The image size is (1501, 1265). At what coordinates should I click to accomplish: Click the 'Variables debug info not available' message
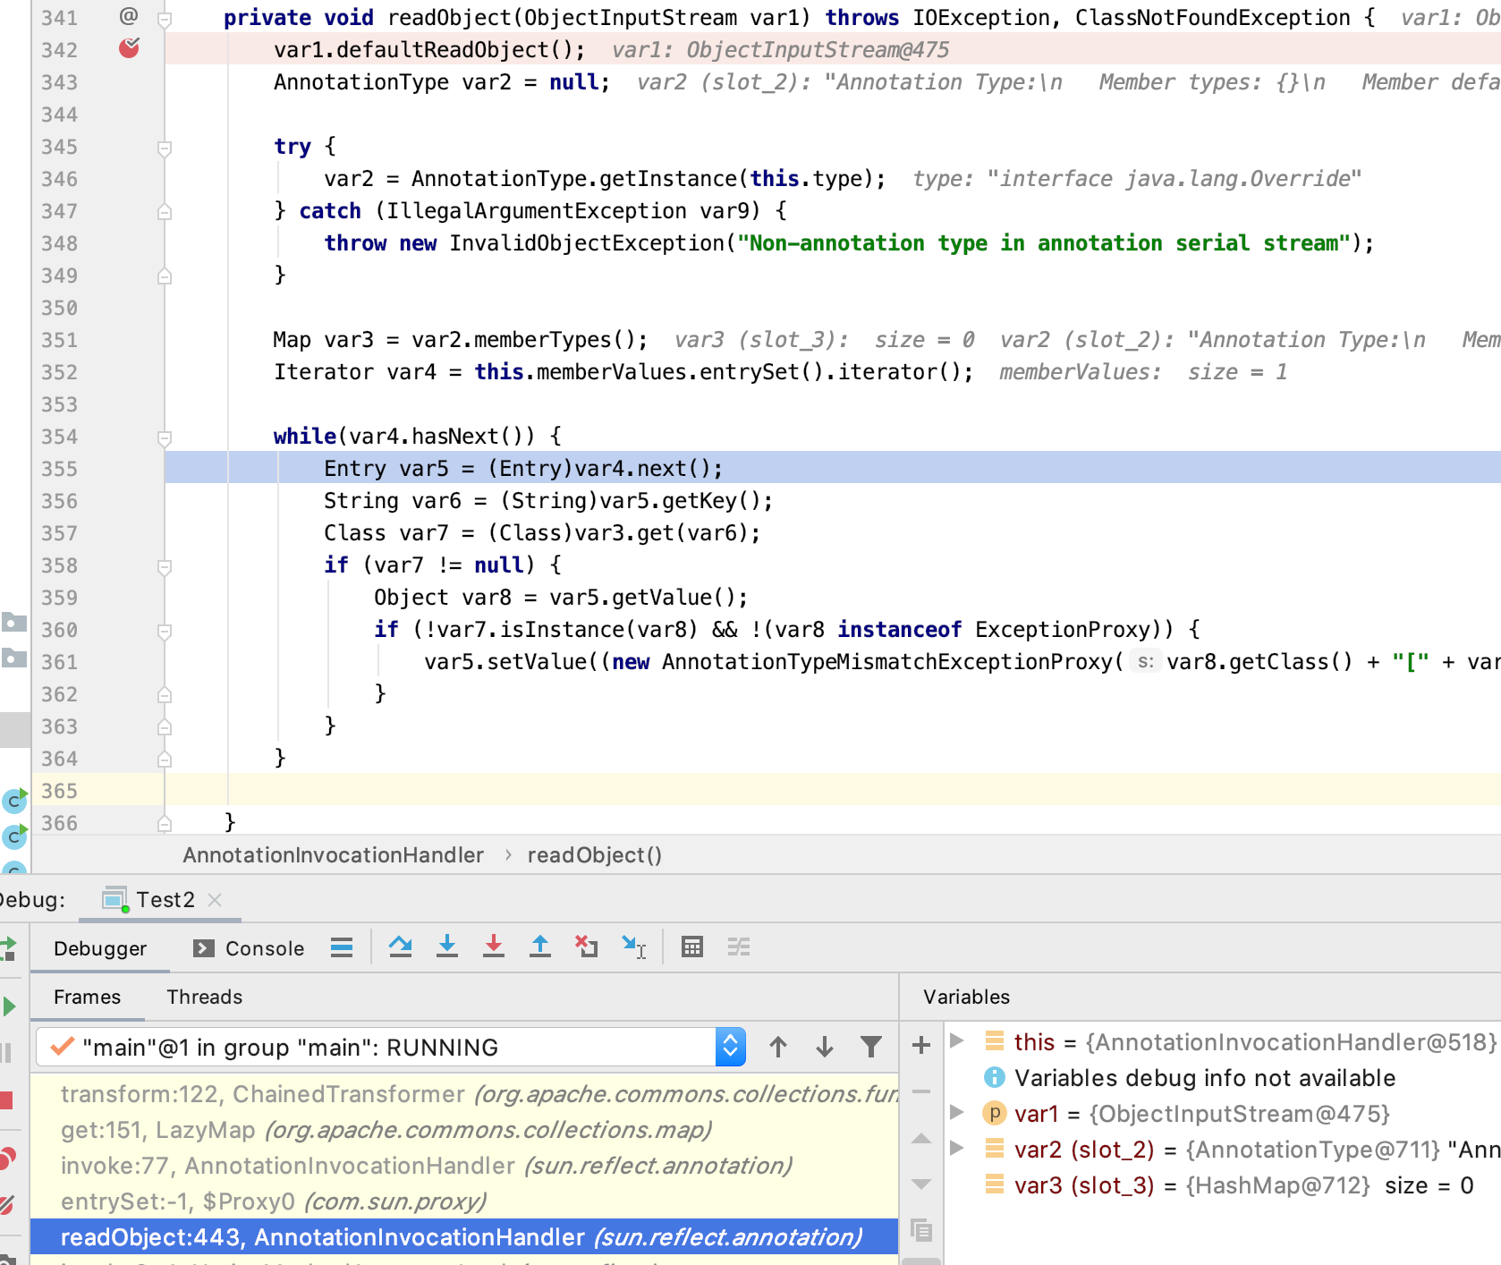pyautogui.click(x=1204, y=1078)
